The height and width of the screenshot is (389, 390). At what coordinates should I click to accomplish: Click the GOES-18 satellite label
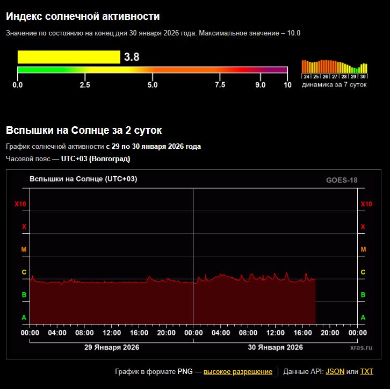(342, 181)
